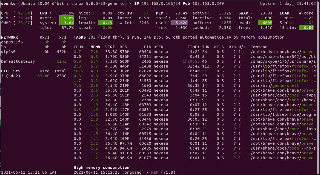Click the enp0s31f6 network interface
The image size is (320, 175).
[12, 42]
